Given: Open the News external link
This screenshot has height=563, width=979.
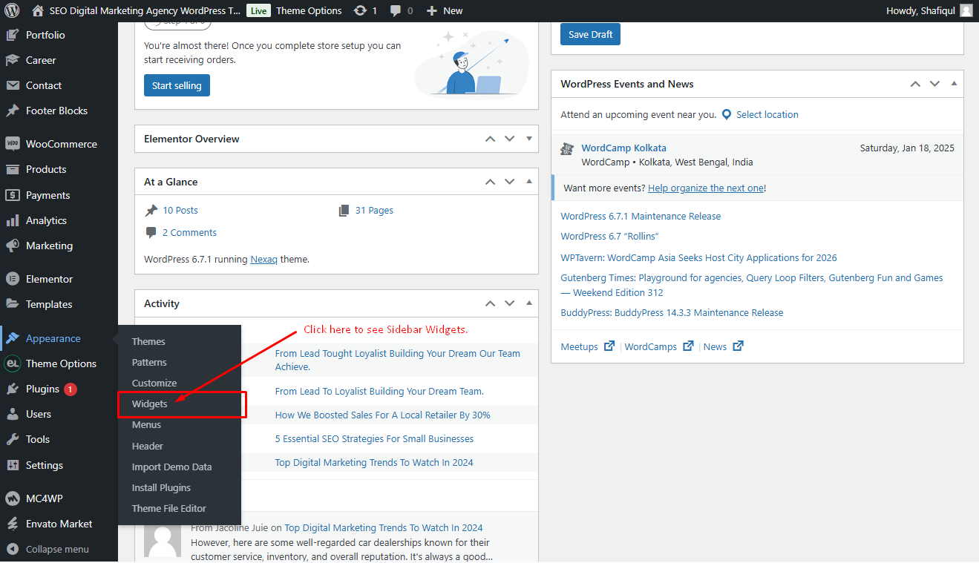Looking at the screenshot, I should tap(724, 346).
